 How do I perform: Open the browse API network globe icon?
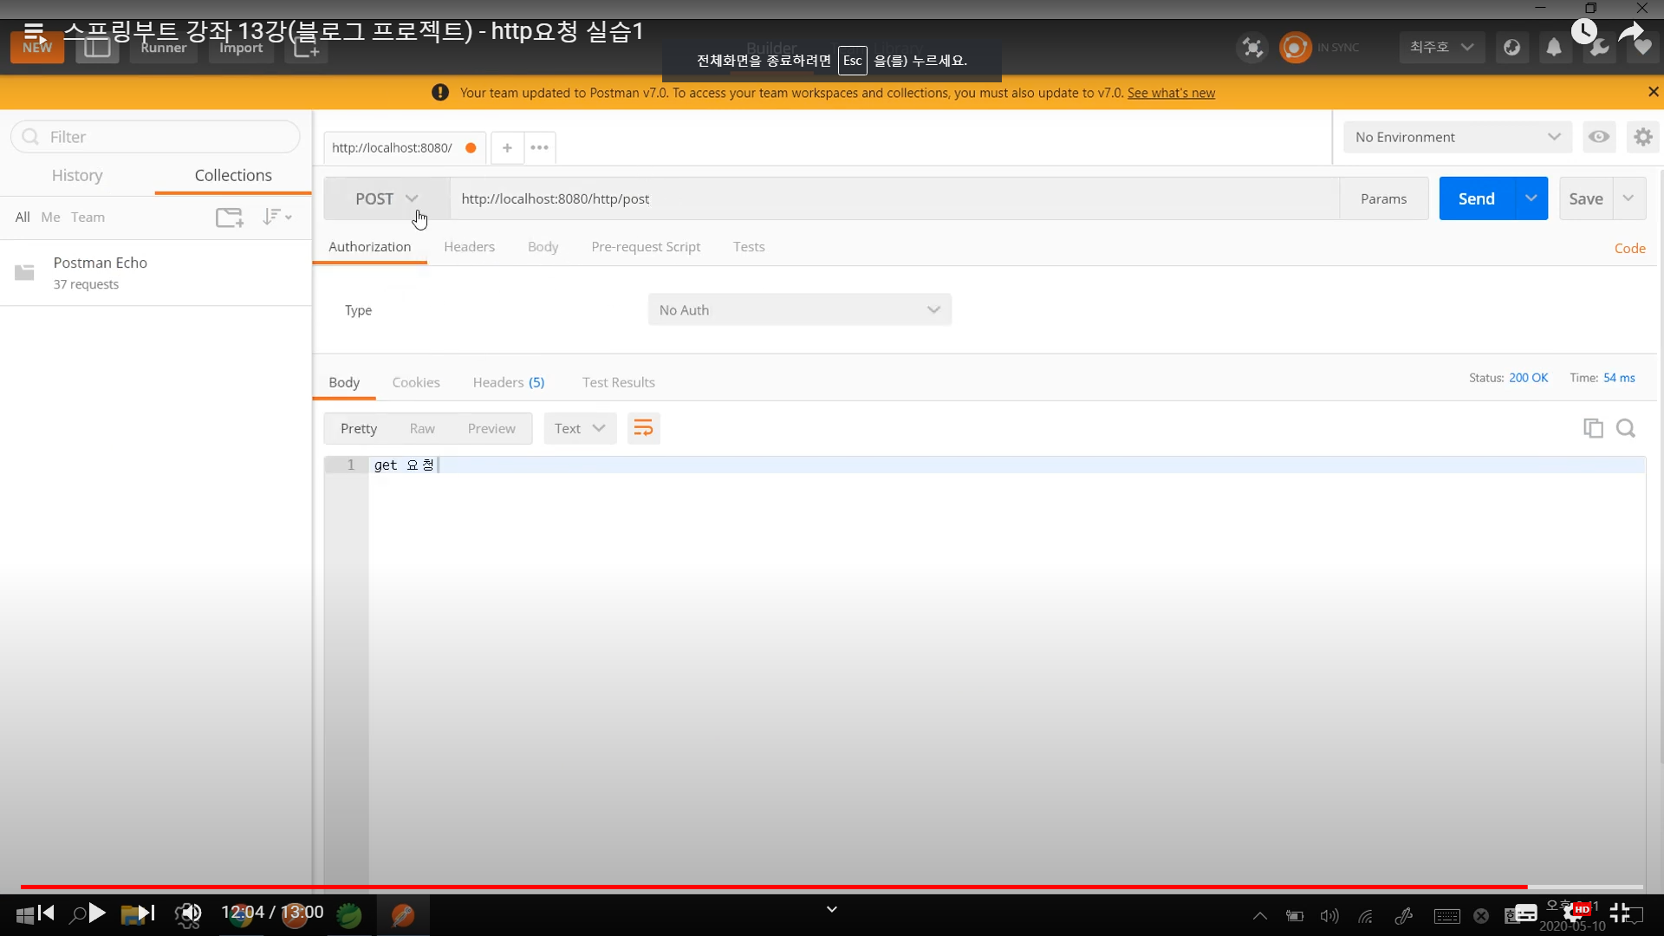pos(1512,48)
